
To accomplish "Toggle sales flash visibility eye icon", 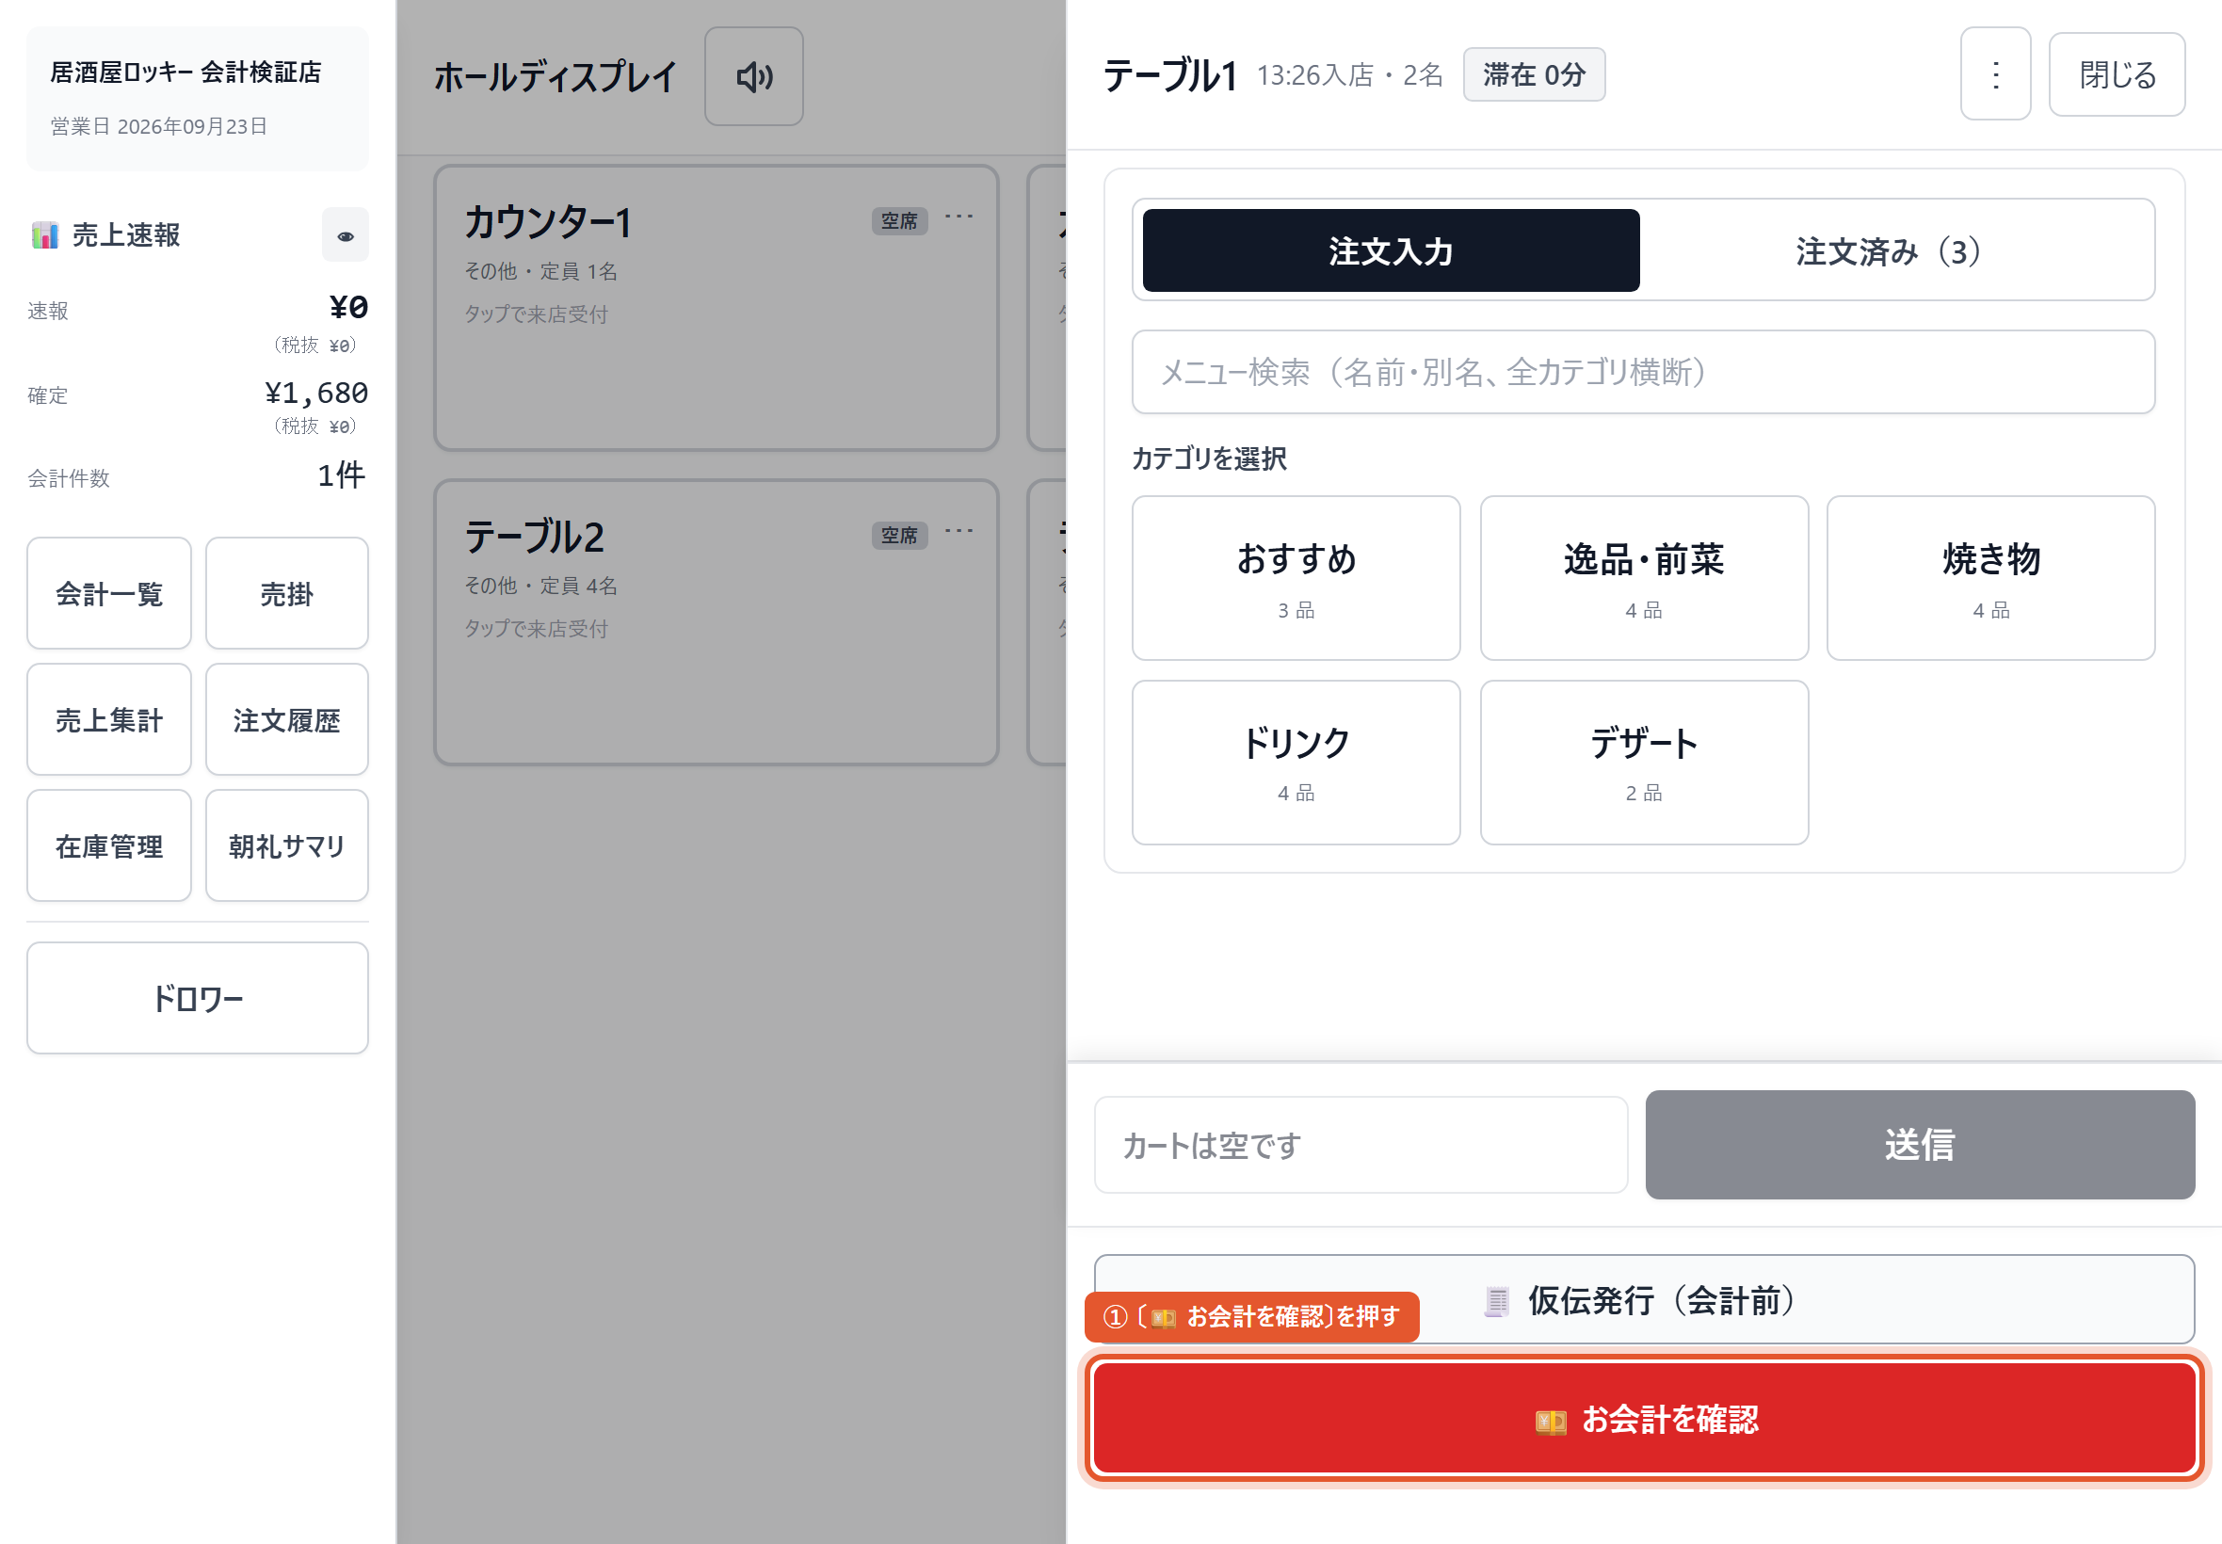I will click(x=346, y=235).
